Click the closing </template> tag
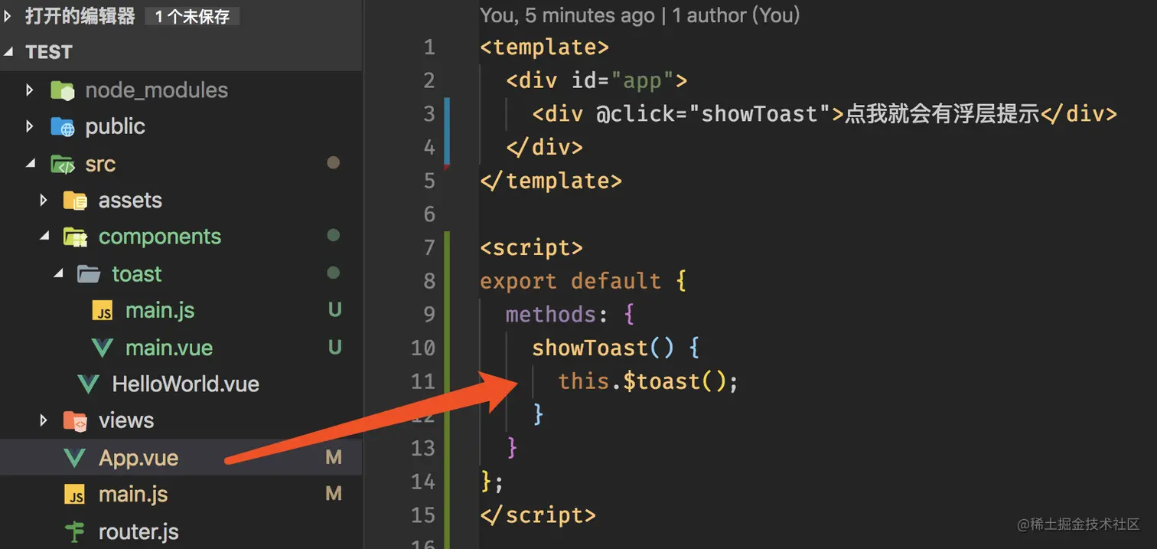This screenshot has height=549, width=1157. tap(551, 181)
